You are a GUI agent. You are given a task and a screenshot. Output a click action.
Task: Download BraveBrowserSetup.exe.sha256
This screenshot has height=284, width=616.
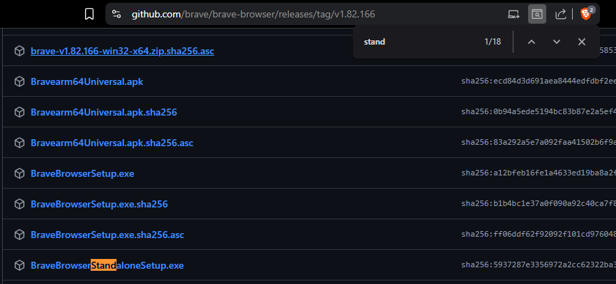pos(99,204)
